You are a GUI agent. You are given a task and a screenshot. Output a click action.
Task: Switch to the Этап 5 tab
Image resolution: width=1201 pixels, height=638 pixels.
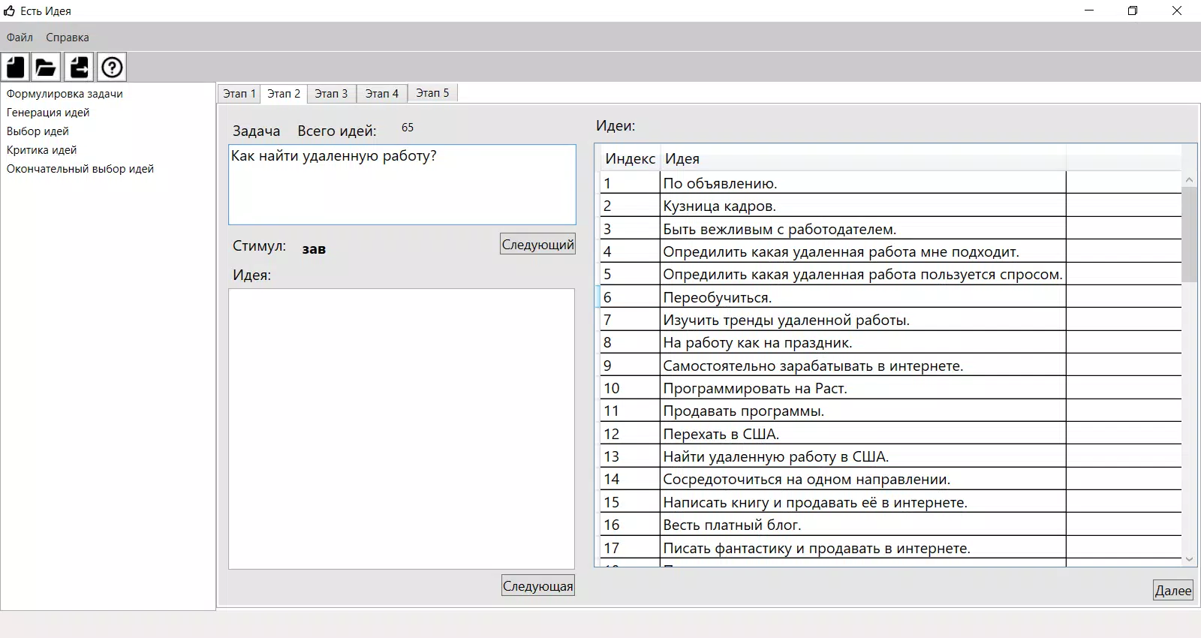click(432, 93)
